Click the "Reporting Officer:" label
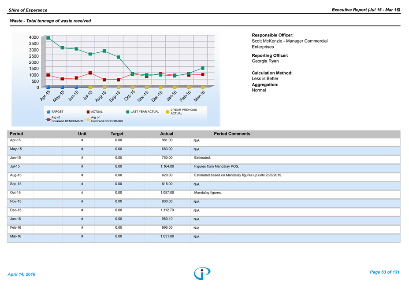Image resolution: width=409 pixels, height=289 pixels. click(270, 55)
